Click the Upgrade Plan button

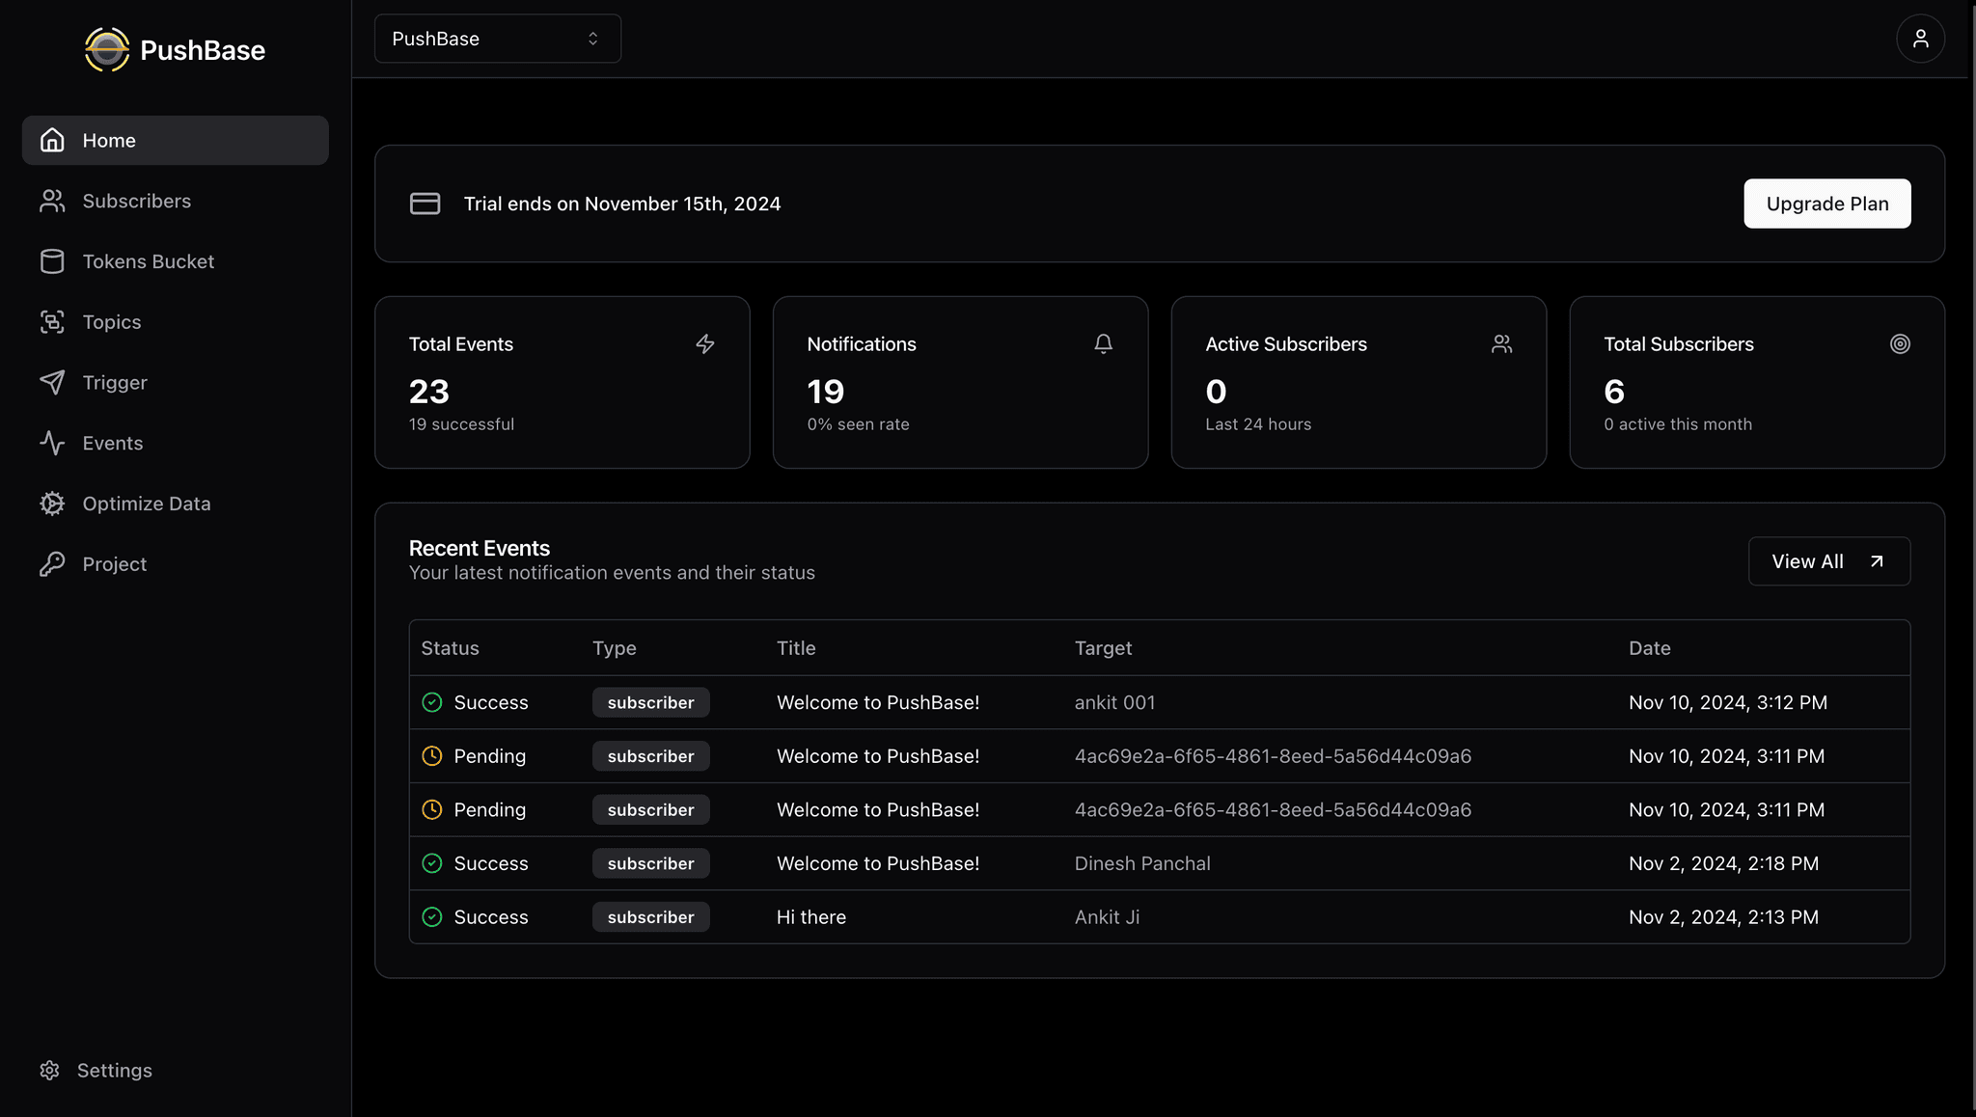pos(1826,203)
